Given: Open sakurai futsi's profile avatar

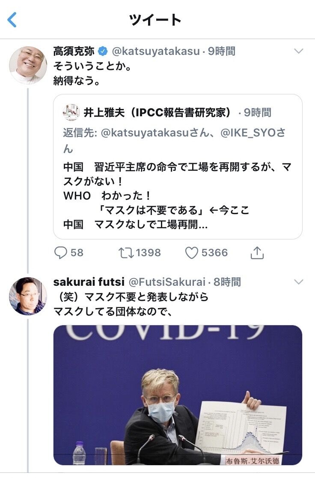Looking at the screenshot, I should (x=28, y=296).
